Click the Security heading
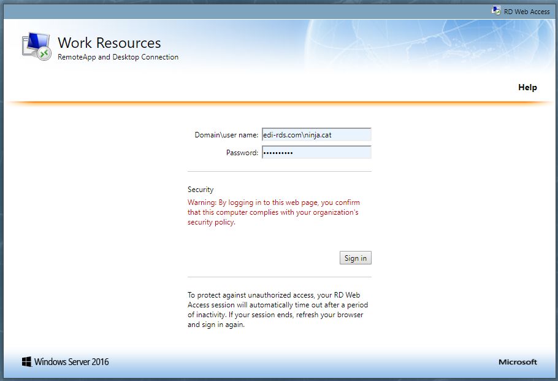This screenshot has width=558, height=381. [201, 190]
